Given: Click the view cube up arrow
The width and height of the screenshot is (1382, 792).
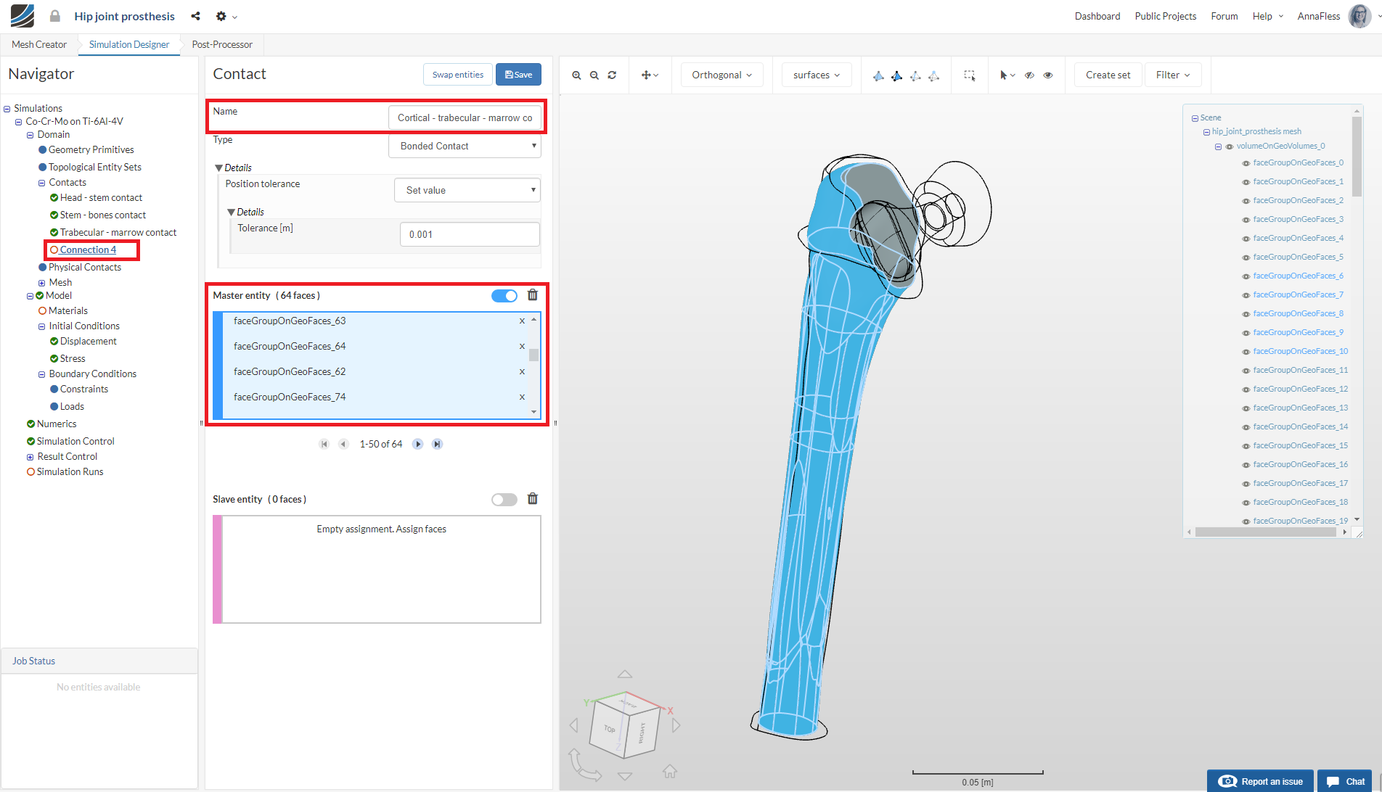Looking at the screenshot, I should coord(625,674).
